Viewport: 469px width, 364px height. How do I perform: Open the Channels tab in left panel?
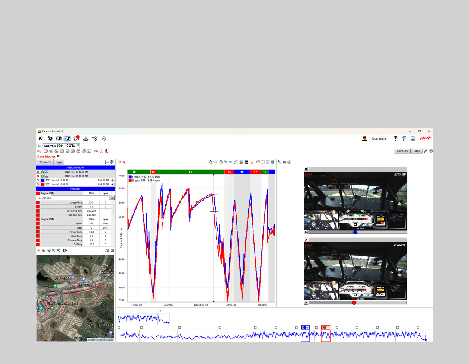point(45,162)
